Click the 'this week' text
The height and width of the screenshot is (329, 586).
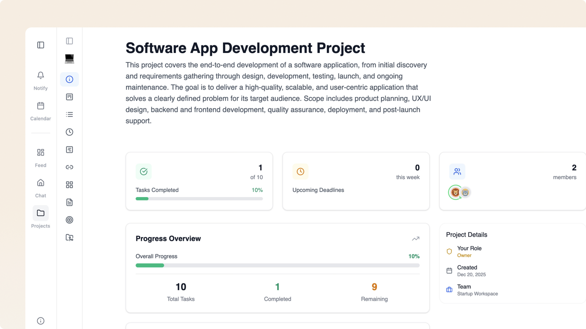[x=408, y=177]
